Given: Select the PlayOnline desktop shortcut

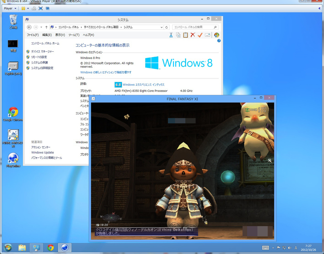Looking at the screenshot, I should tap(13, 160).
